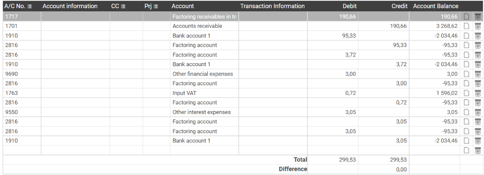The height and width of the screenshot is (175, 484).
Task: Select the Account information cell for 1717
Action: (75, 17)
